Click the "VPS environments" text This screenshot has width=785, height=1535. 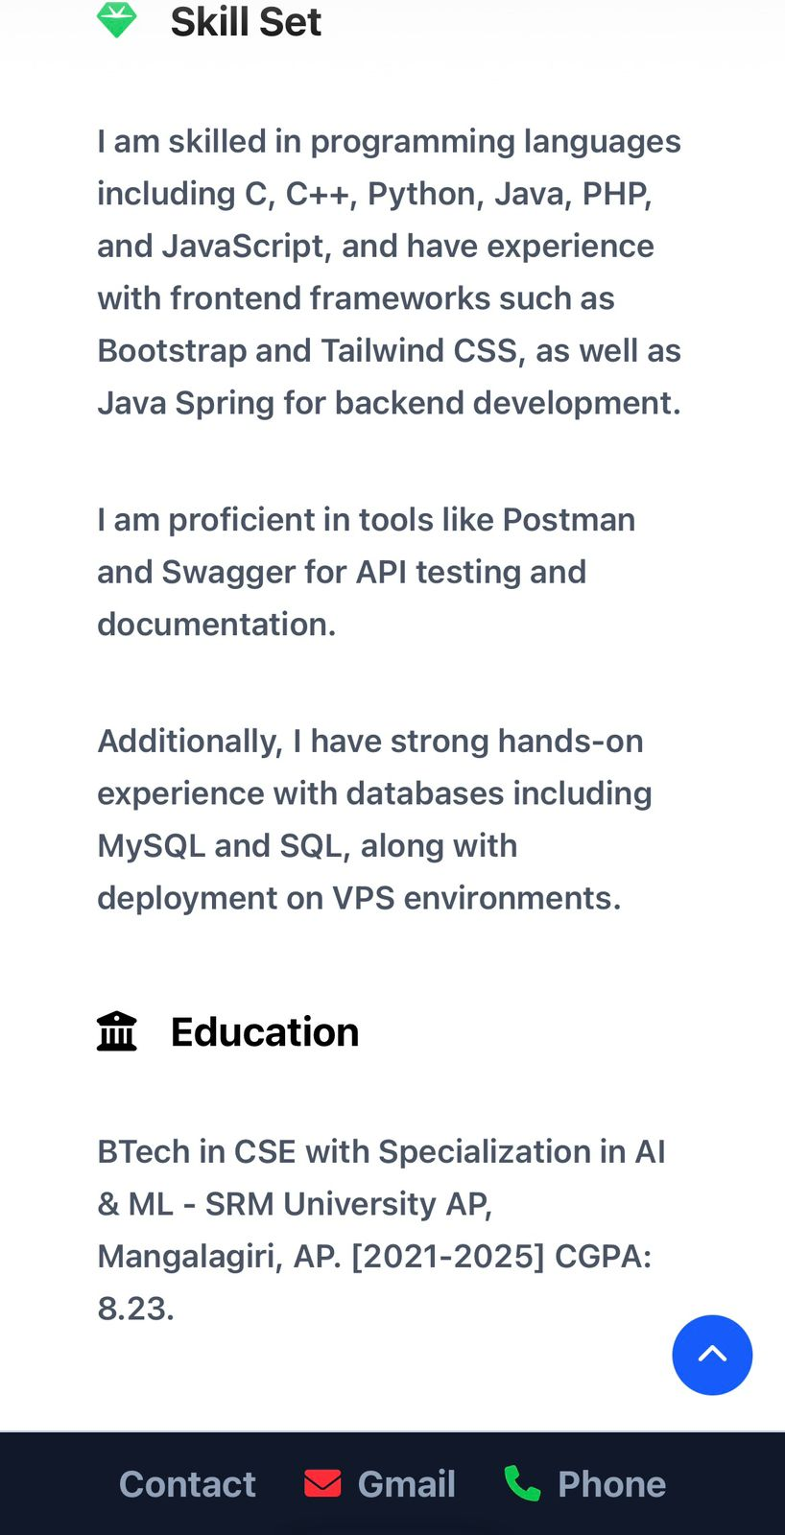point(475,898)
